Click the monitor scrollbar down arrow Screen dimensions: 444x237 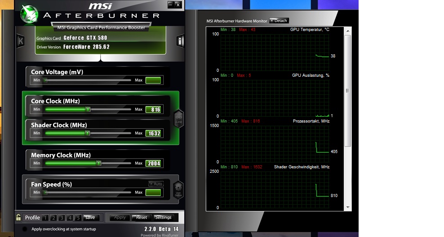(x=348, y=207)
